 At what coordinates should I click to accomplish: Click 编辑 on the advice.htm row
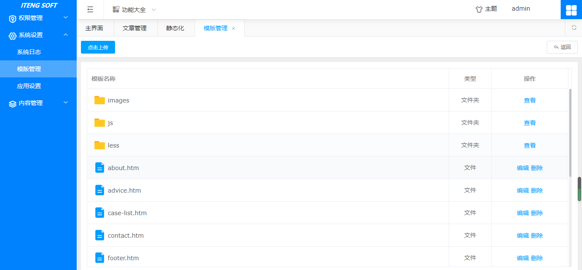click(x=523, y=190)
